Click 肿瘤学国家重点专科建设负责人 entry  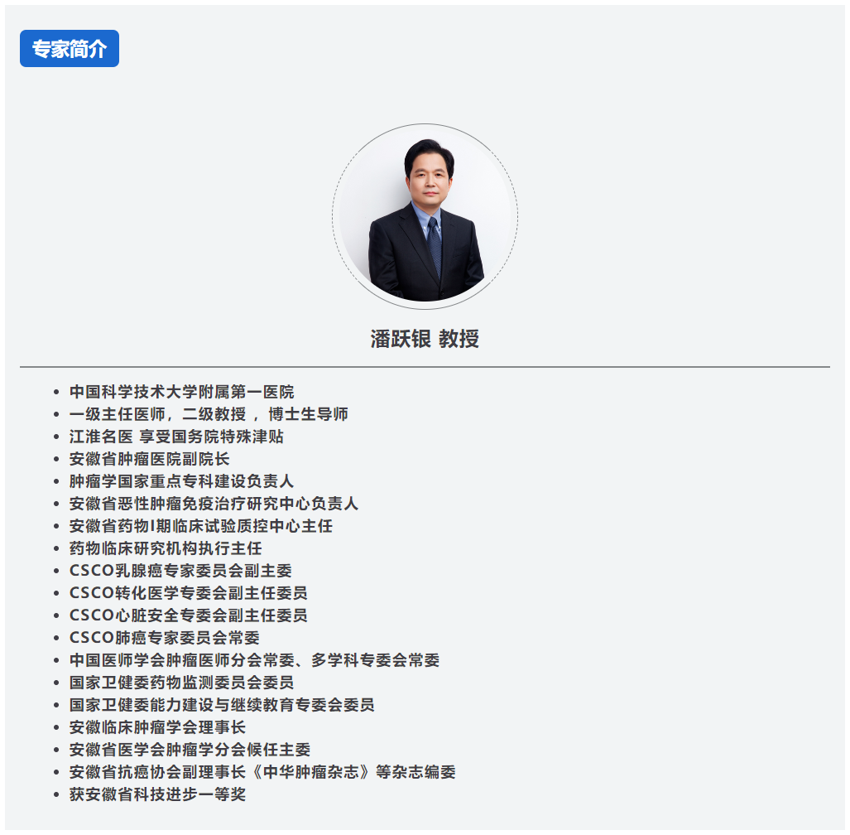tap(181, 481)
